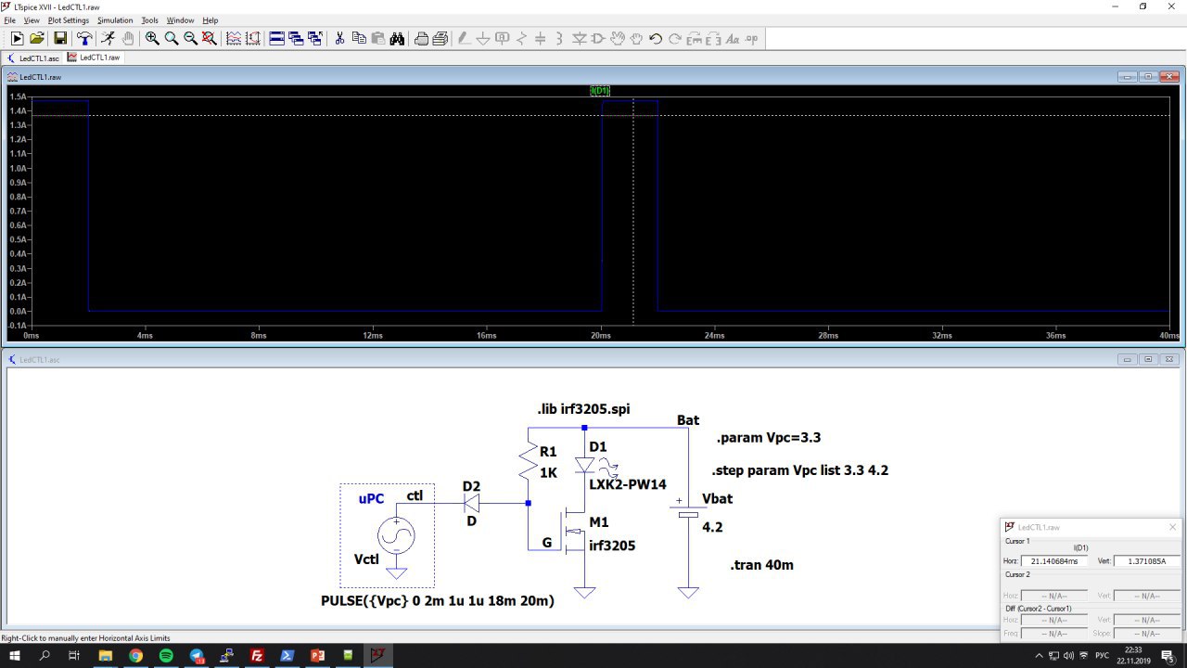Save the file with the floppy disk icon
Screen dimensions: 1187x668
tap(60, 38)
